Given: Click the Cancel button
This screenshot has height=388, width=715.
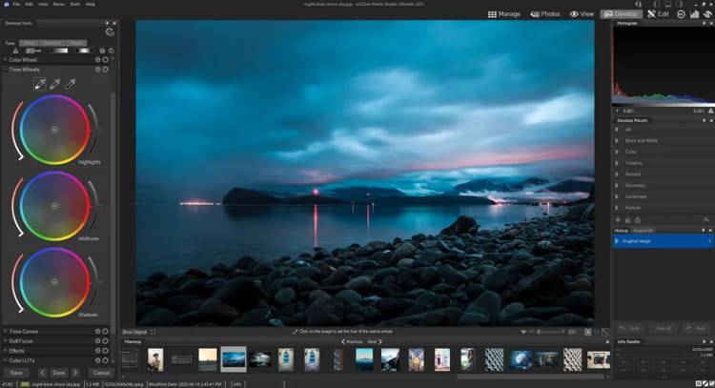Looking at the screenshot, I should coord(99,373).
